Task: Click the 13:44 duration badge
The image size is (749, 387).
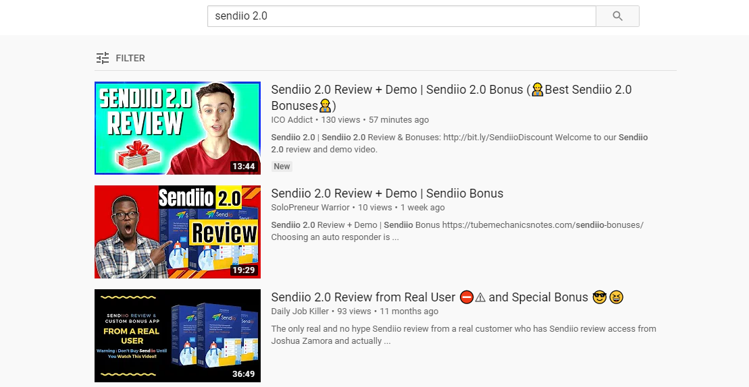Action: (244, 167)
